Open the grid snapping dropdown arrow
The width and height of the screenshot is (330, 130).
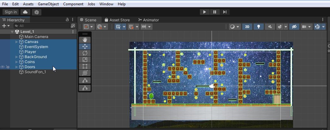pyautogui.click(x=137, y=27)
